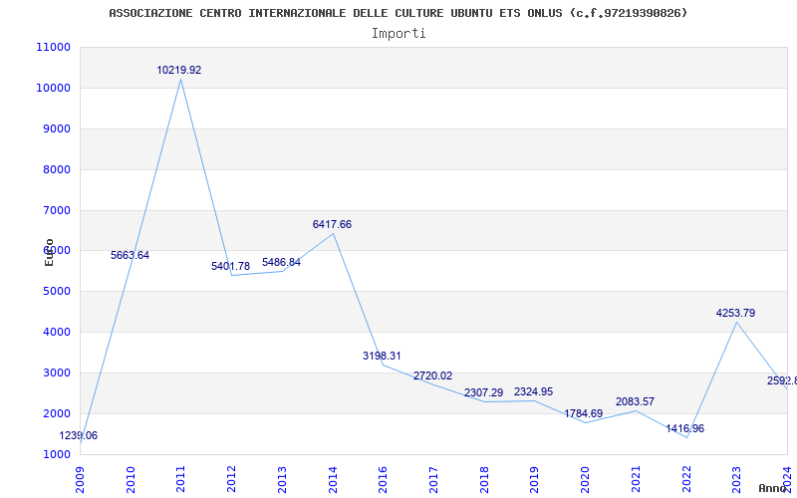797x498 pixels.
Task: Click the chart subtitle Importi
Action: 398,34
